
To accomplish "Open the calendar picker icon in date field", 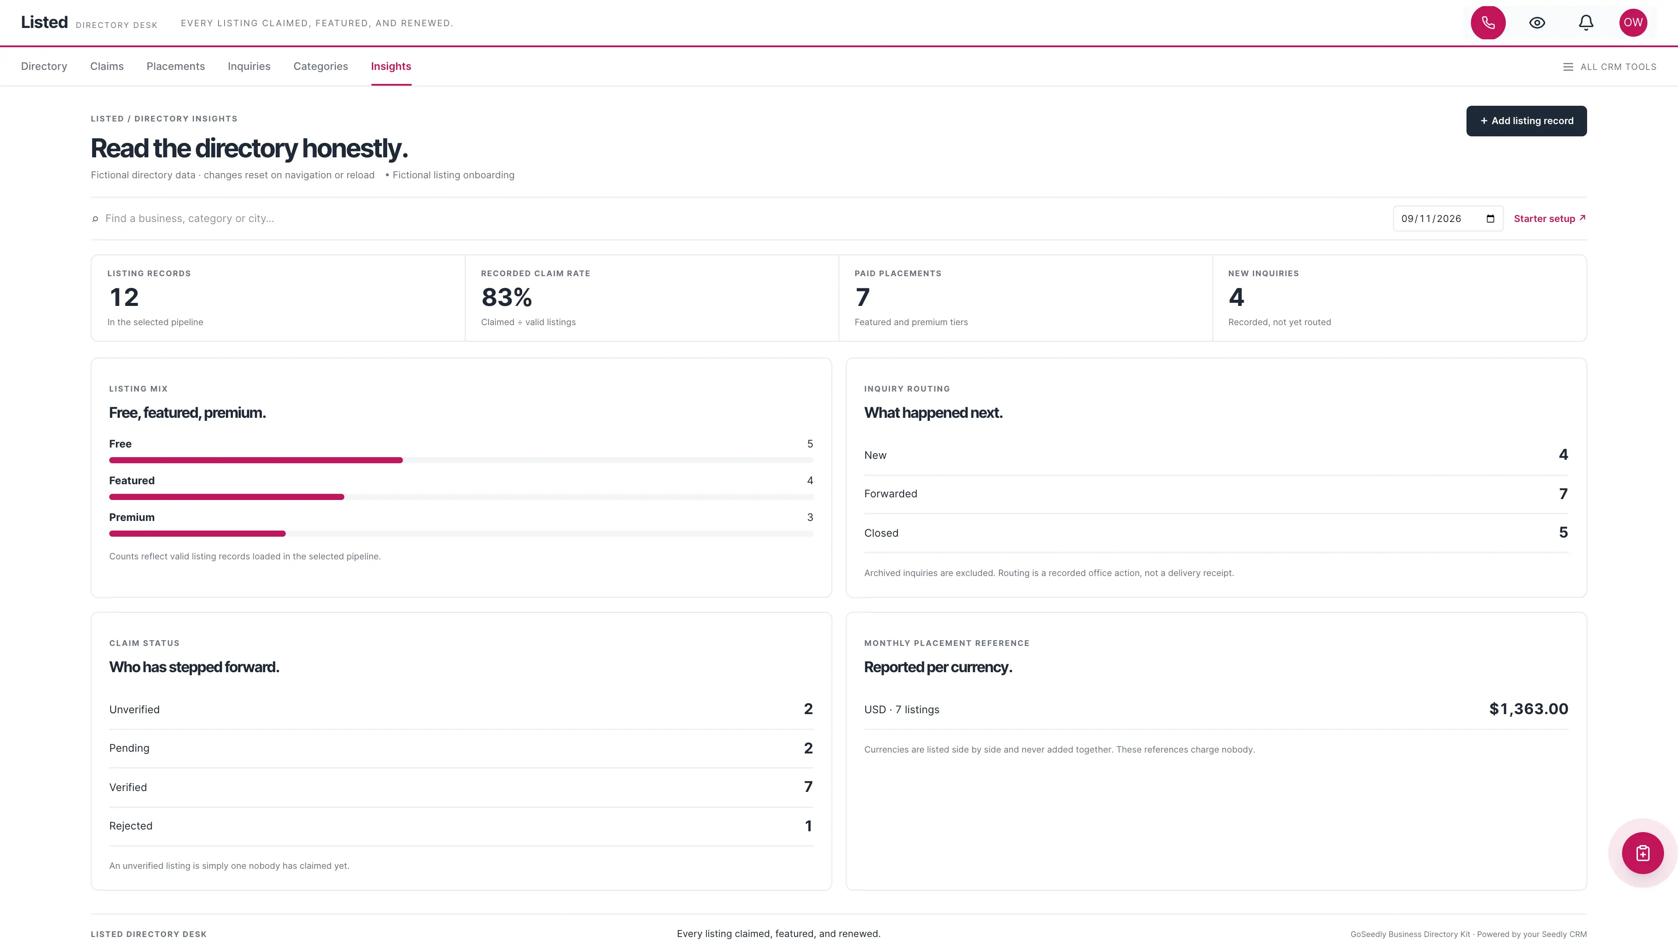I will click(x=1490, y=218).
